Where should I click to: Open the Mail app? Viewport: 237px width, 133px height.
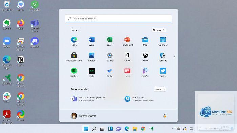(x=145, y=41)
